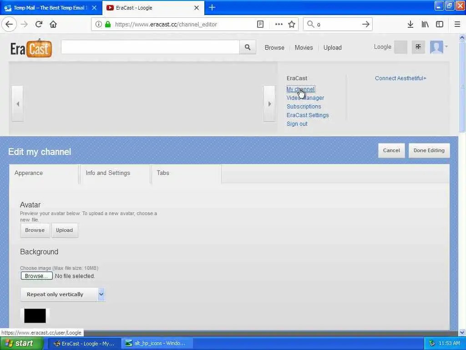
Task: Open the Library bookshelf icon
Action: click(x=425, y=25)
